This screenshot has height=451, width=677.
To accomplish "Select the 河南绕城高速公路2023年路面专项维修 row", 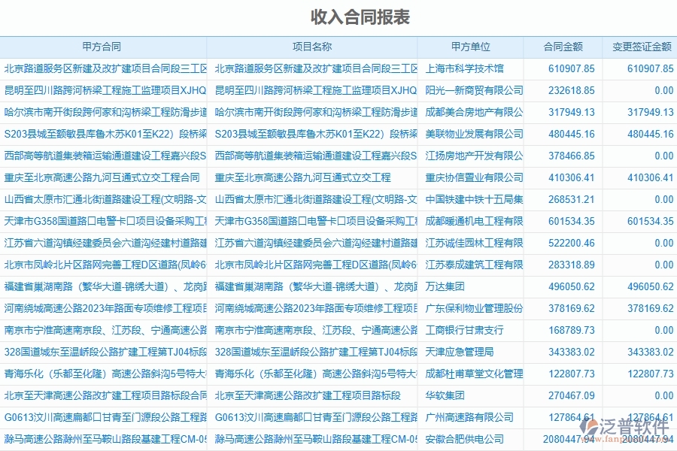I will tap(105, 308).
